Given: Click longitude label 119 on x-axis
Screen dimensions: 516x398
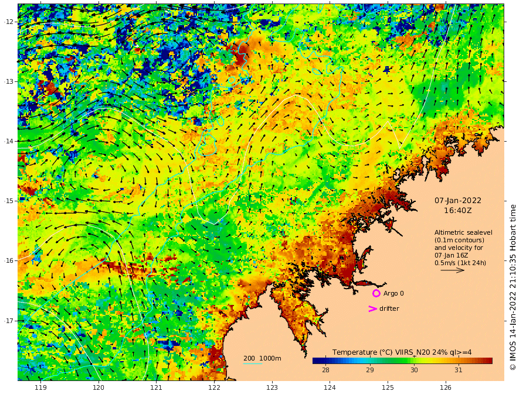Looking at the screenshot, I should pyautogui.click(x=40, y=387).
